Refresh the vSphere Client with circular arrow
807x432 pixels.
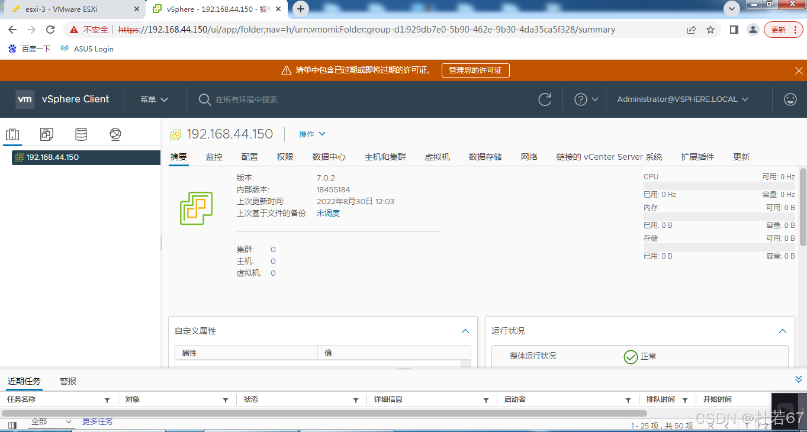(545, 99)
